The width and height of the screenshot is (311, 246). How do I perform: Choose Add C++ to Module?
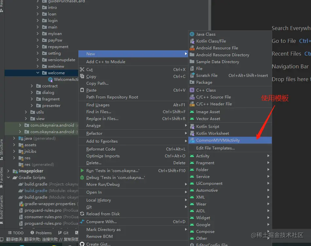point(133,62)
